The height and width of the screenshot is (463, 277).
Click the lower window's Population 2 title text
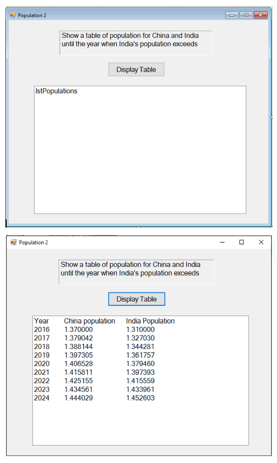click(x=33, y=242)
